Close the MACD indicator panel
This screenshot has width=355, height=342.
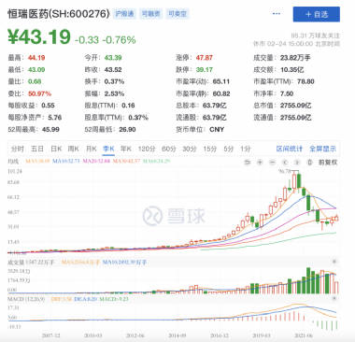(334, 298)
